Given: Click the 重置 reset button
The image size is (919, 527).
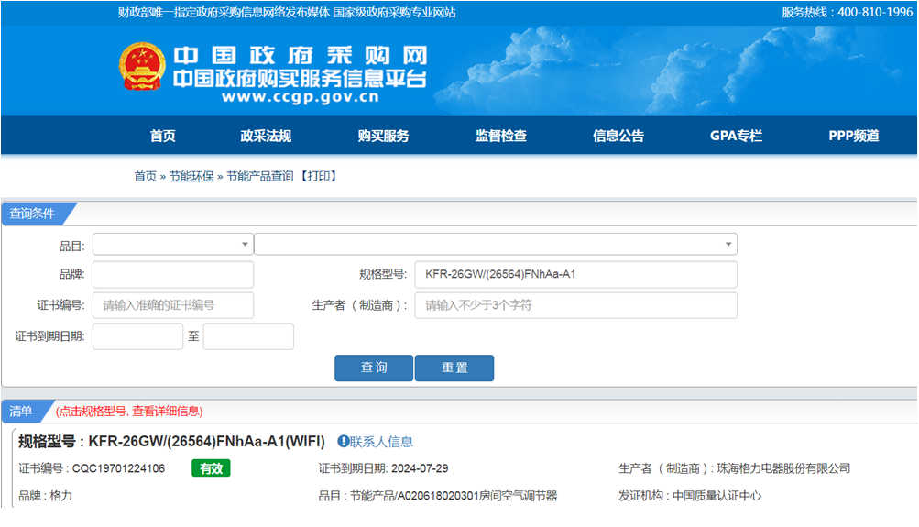Looking at the screenshot, I should pos(454,368).
